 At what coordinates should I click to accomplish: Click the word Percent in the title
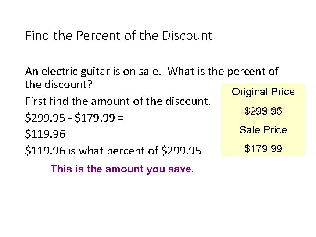(x=99, y=36)
